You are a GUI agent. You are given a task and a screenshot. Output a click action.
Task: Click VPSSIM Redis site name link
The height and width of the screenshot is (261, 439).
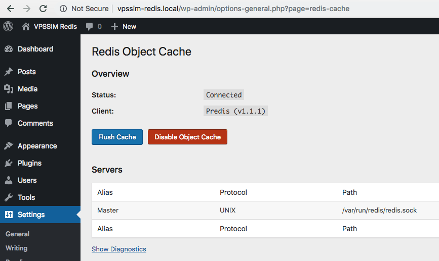[x=55, y=27]
